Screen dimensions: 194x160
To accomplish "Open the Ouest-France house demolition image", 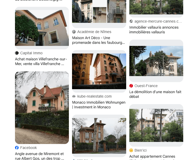I will pos(156,61).
